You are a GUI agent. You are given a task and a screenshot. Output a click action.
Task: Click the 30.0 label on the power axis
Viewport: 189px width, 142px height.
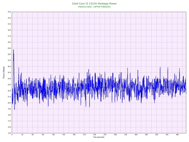pyautogui.click(x=9, y=42)
